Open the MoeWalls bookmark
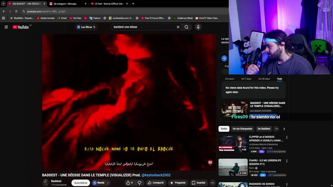This screenshot has height=187, width=333. 22,18
